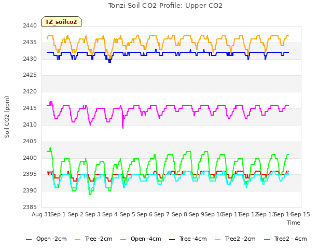This screenshot has width=332, height=249.
Task: Toggle Open -2cm legend entry
Action: (x=46, y=239)
